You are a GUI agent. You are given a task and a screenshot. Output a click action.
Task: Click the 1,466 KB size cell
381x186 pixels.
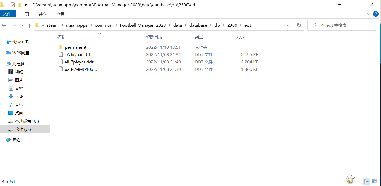tap(250, 69)
